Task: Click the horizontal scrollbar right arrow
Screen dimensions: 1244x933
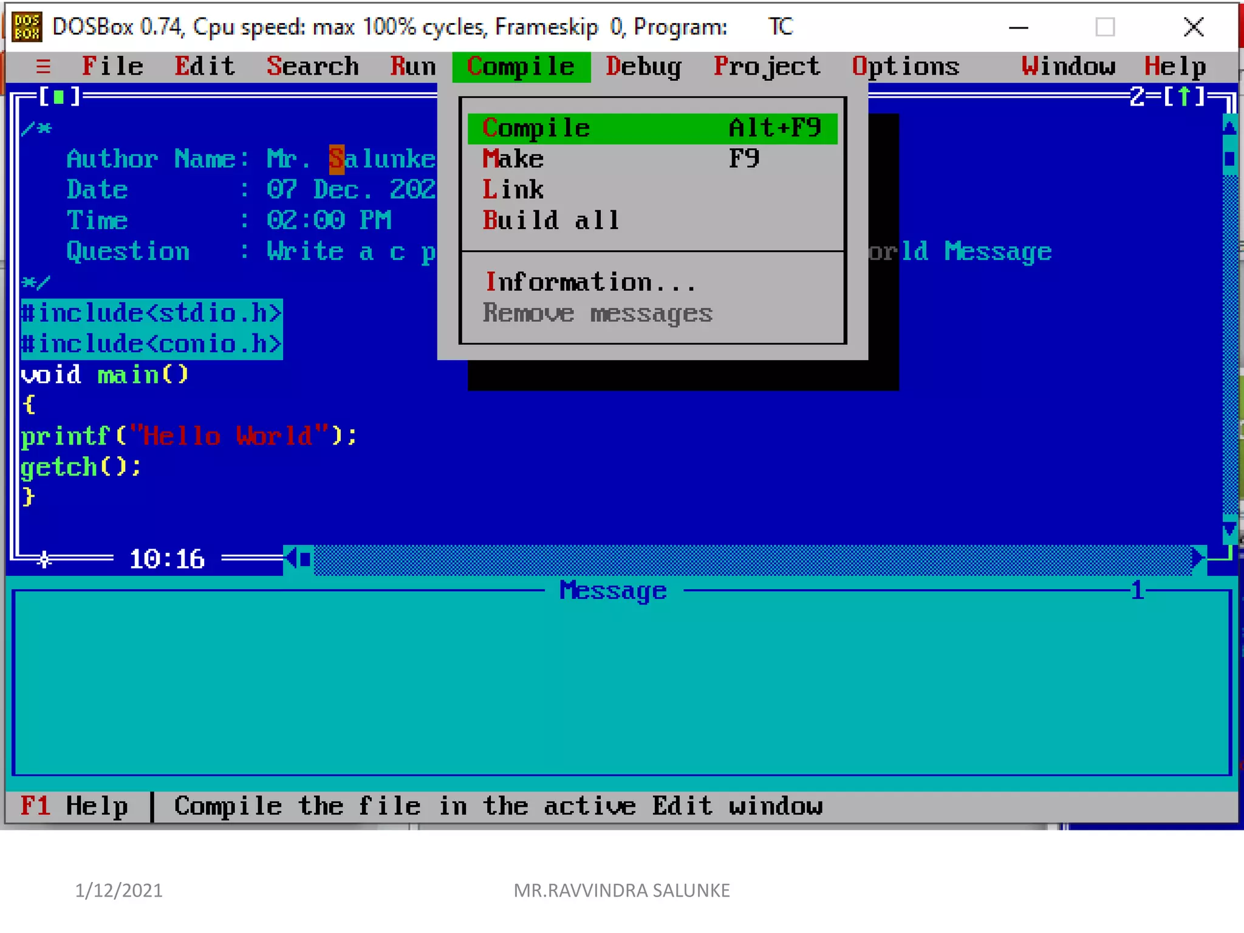Action: pos(1197,558)
